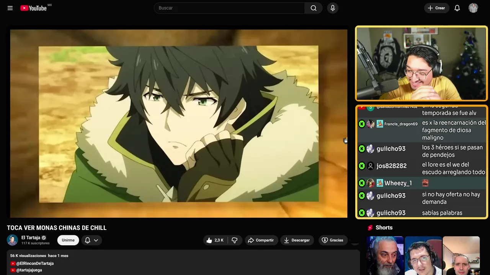The image size is (490, 275).
Task: Open the El Tartaja channel name link
Action: [x=31, y=238]
